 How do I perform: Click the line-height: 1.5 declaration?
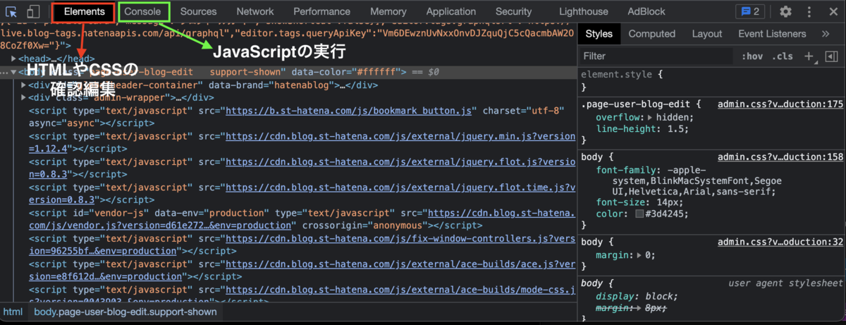coord(641,130)
